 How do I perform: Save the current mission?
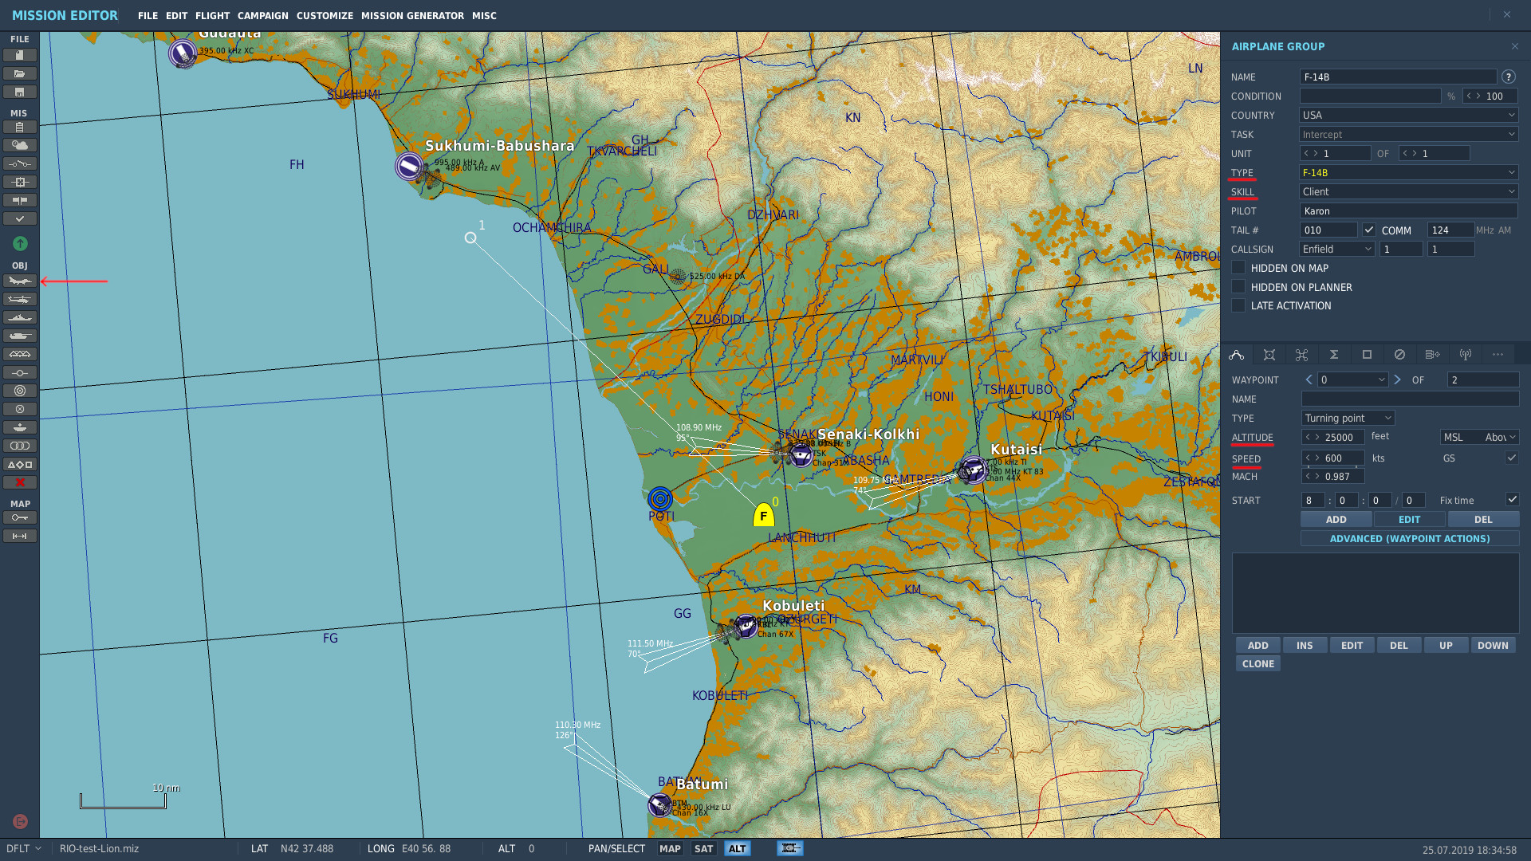[20, 92]
